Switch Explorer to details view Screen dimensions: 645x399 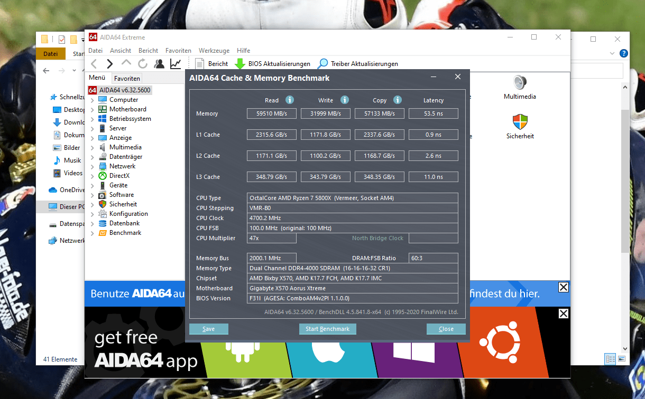click(611, 359)
